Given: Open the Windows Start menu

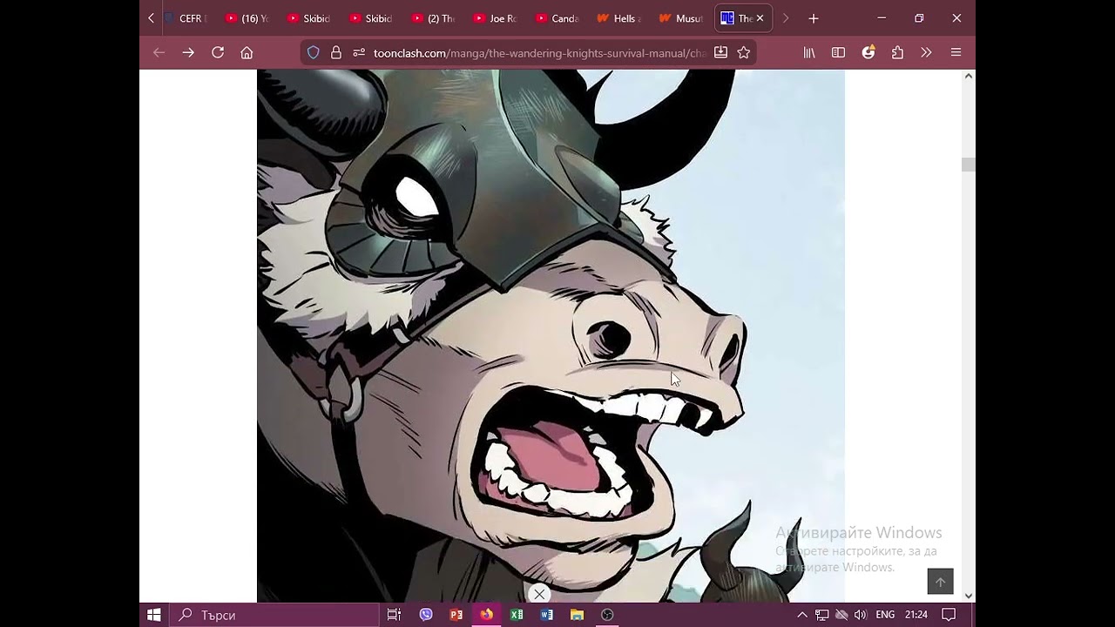Looking at the screenshot, I should click(x=154, y=615).
